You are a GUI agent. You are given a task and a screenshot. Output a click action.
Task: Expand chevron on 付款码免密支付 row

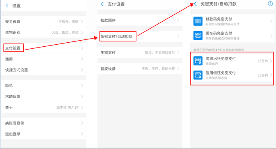click(x=271, y=21)
